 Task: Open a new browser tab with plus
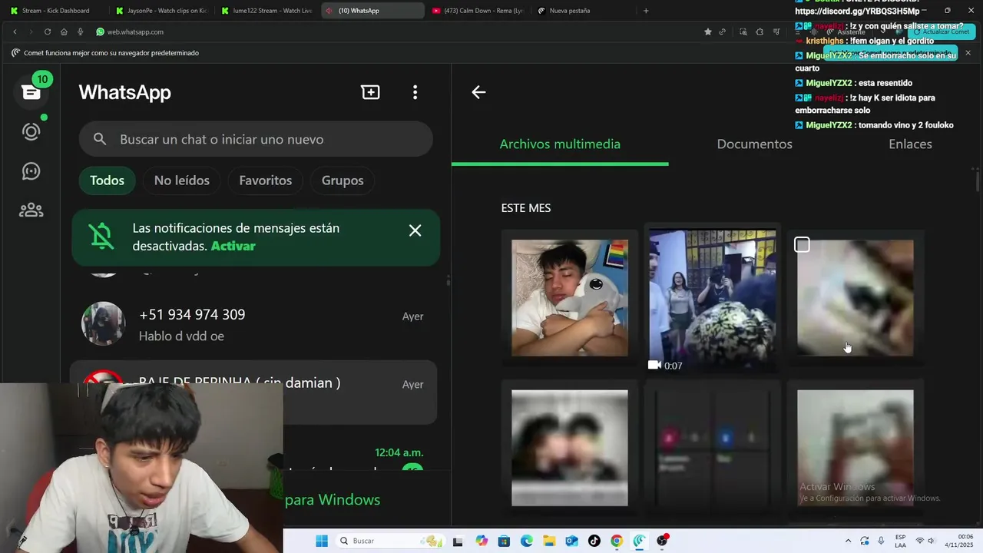click(646, 11)
